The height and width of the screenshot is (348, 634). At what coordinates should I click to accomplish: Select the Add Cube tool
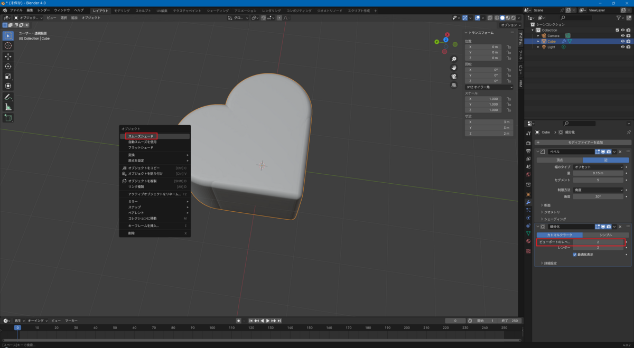[x=8, y=118]
